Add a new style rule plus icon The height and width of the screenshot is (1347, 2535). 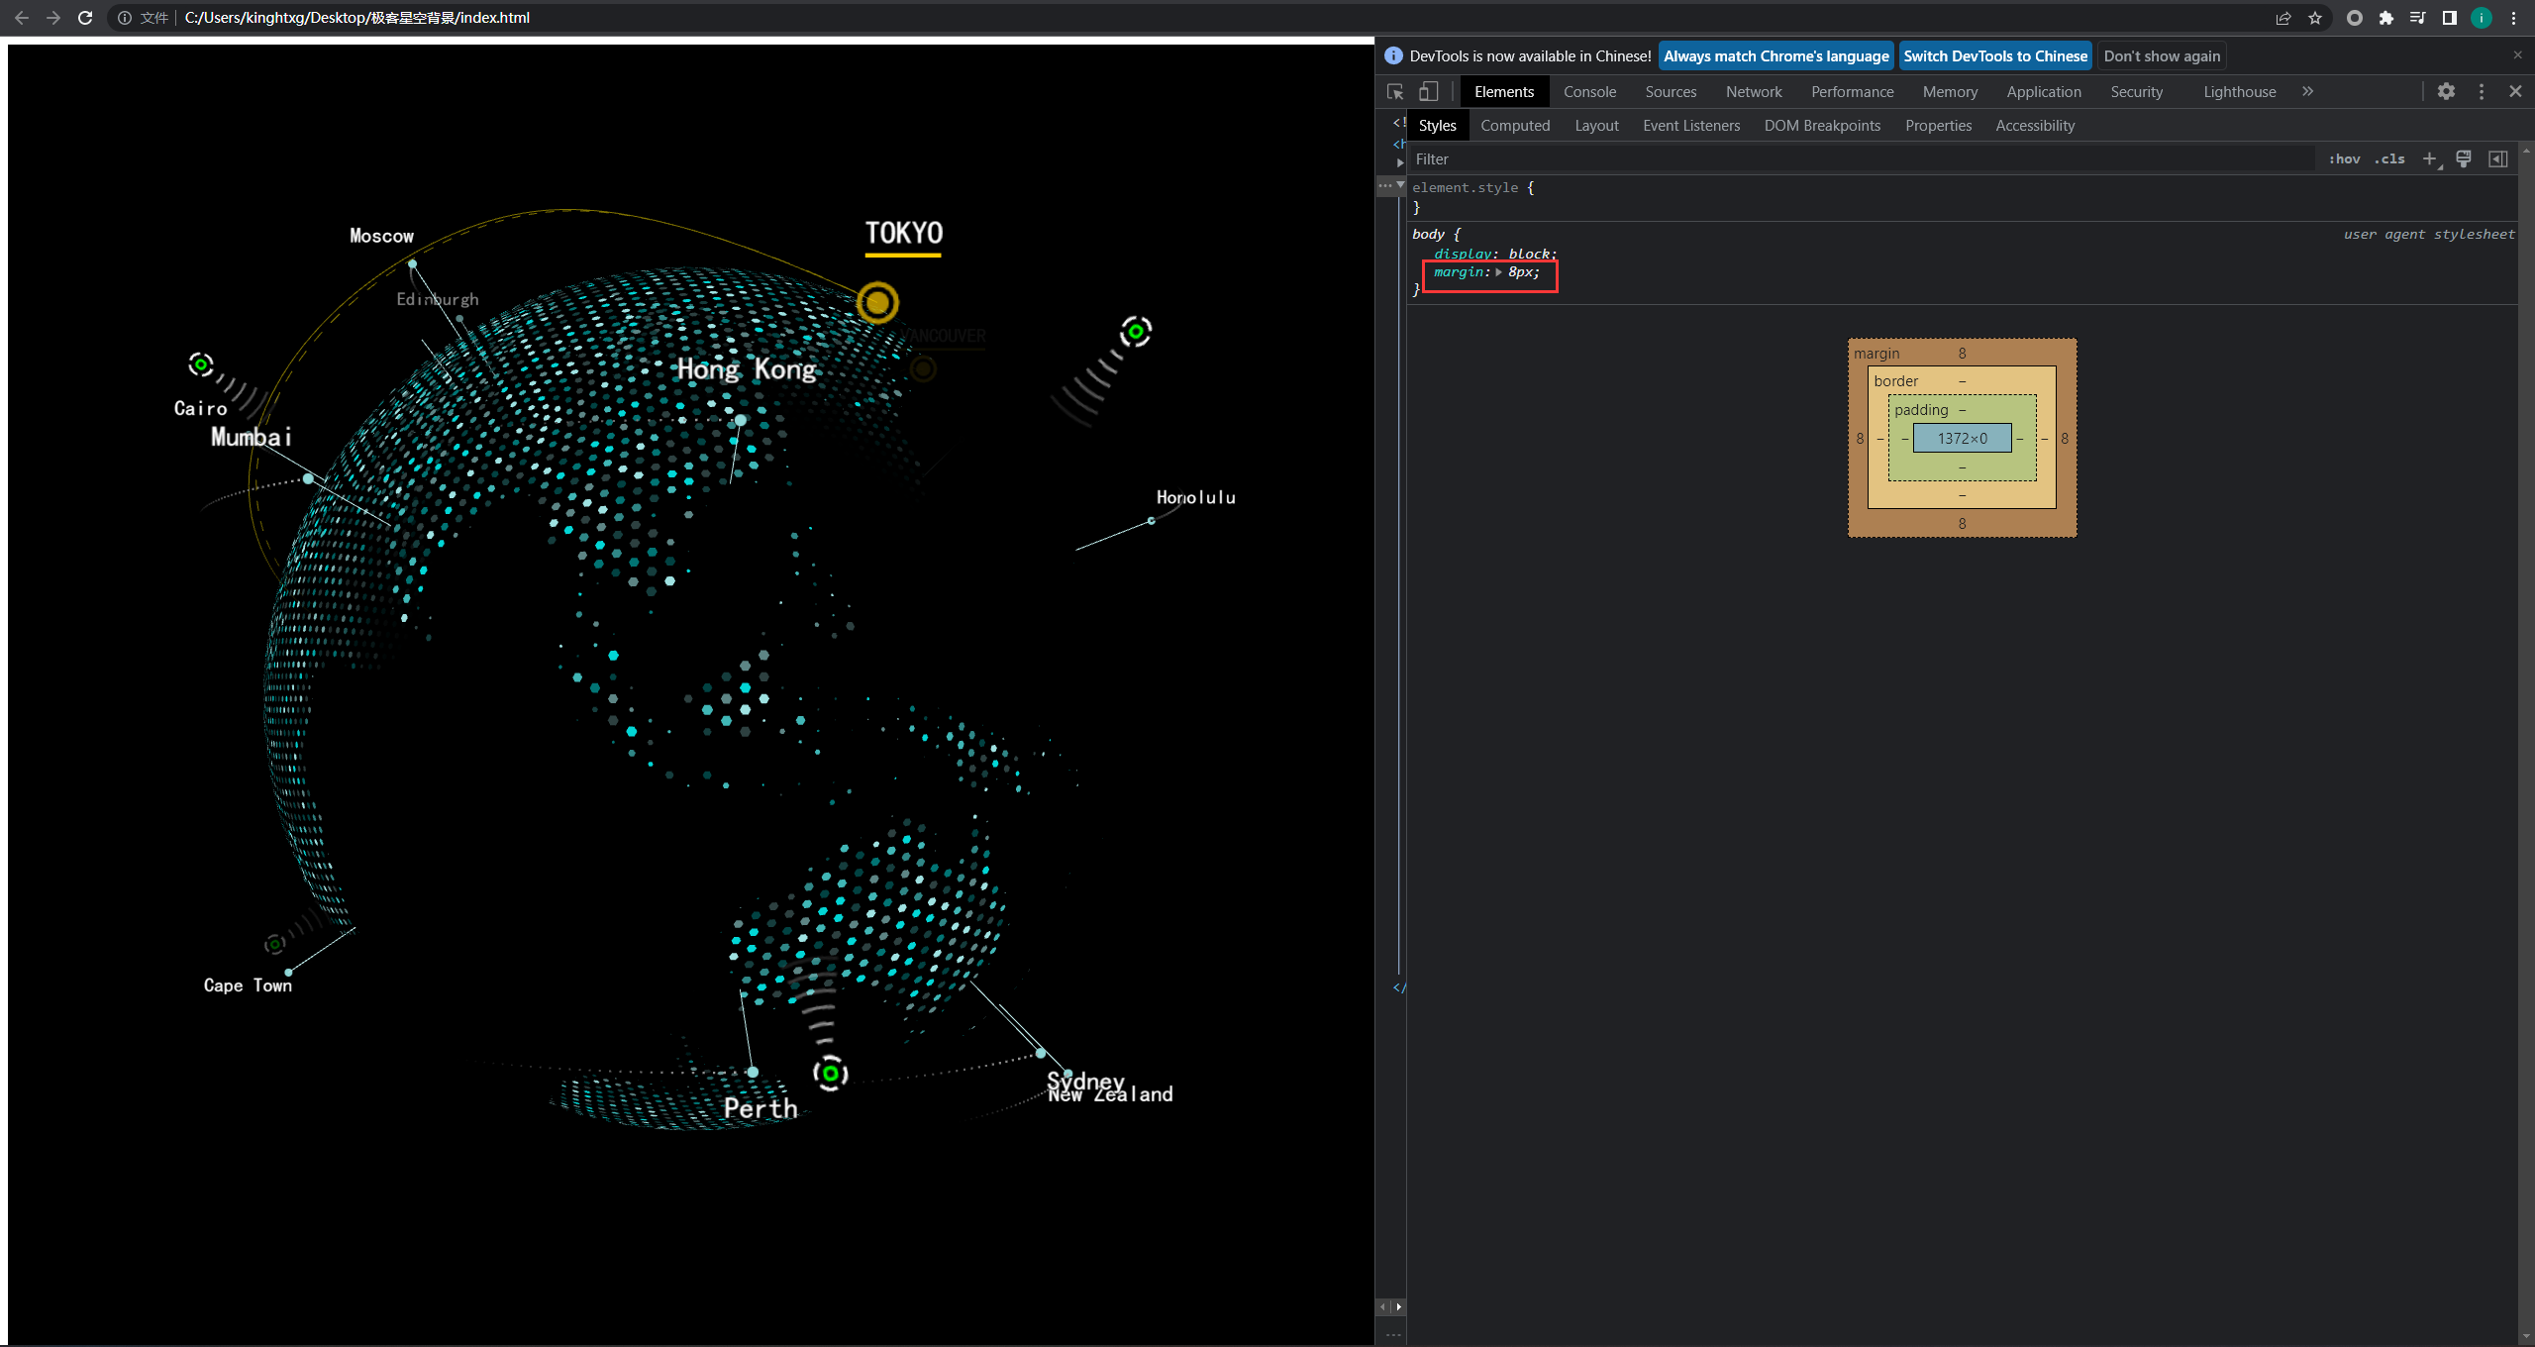coord(2430,159)
